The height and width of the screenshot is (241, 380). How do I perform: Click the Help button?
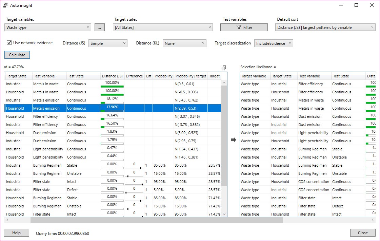[16, 233]
